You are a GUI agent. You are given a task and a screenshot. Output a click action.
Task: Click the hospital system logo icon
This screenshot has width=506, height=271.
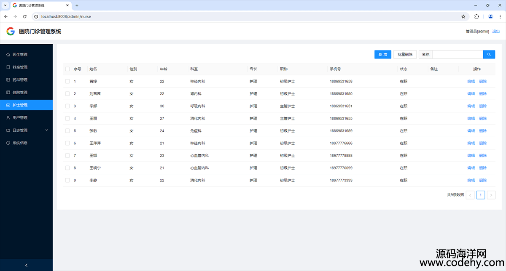pos(11,31)
